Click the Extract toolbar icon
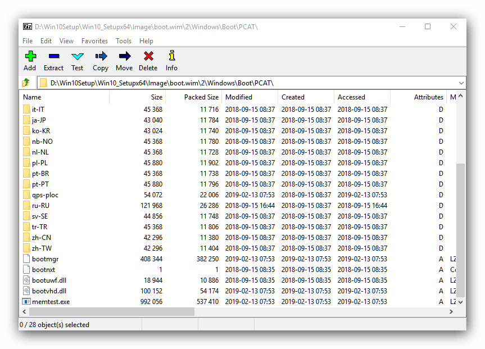This screenshot has height=349, width=485. point(54,56)
